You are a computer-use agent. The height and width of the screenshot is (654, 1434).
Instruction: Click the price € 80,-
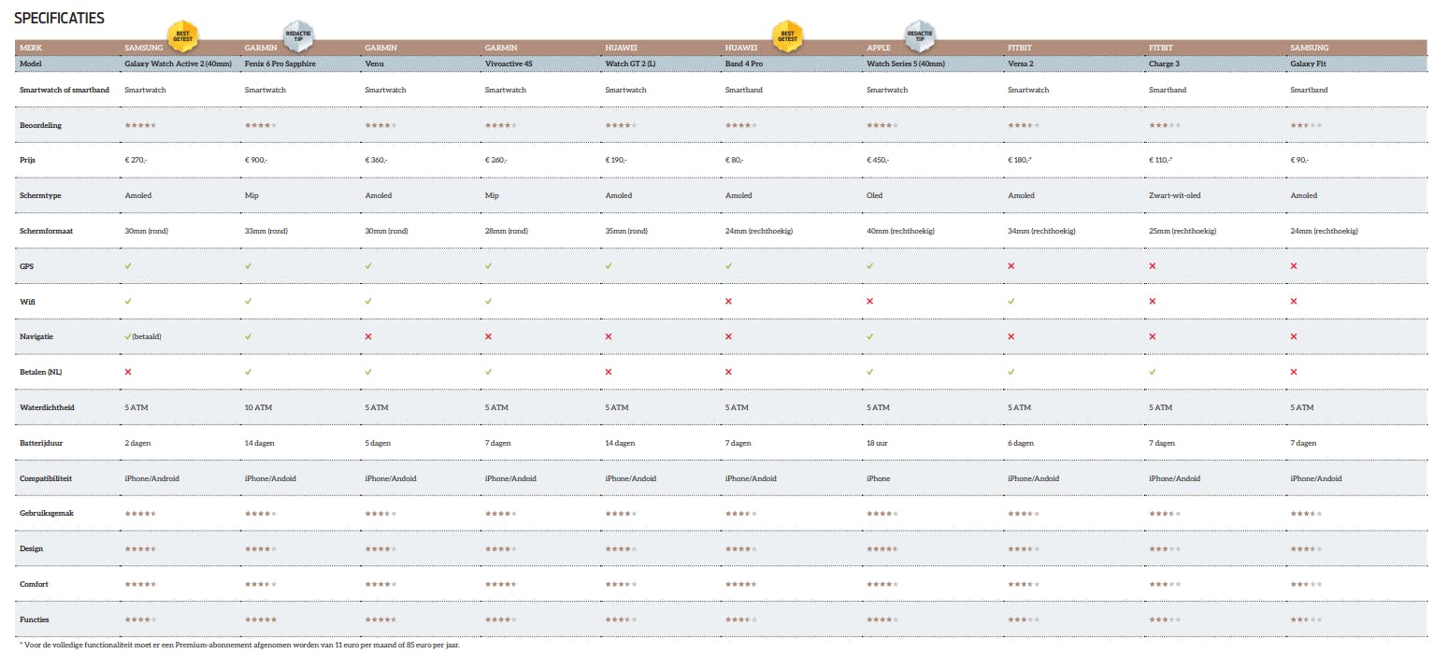[735, 161]
